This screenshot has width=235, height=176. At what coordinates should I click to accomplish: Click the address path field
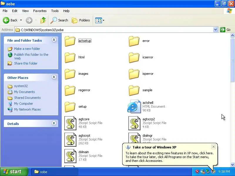(x=114, y=30)
